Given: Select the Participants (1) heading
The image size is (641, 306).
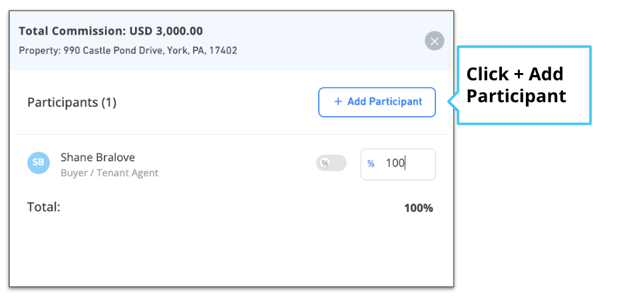Looking at the screenshot, I should point(72,102).
